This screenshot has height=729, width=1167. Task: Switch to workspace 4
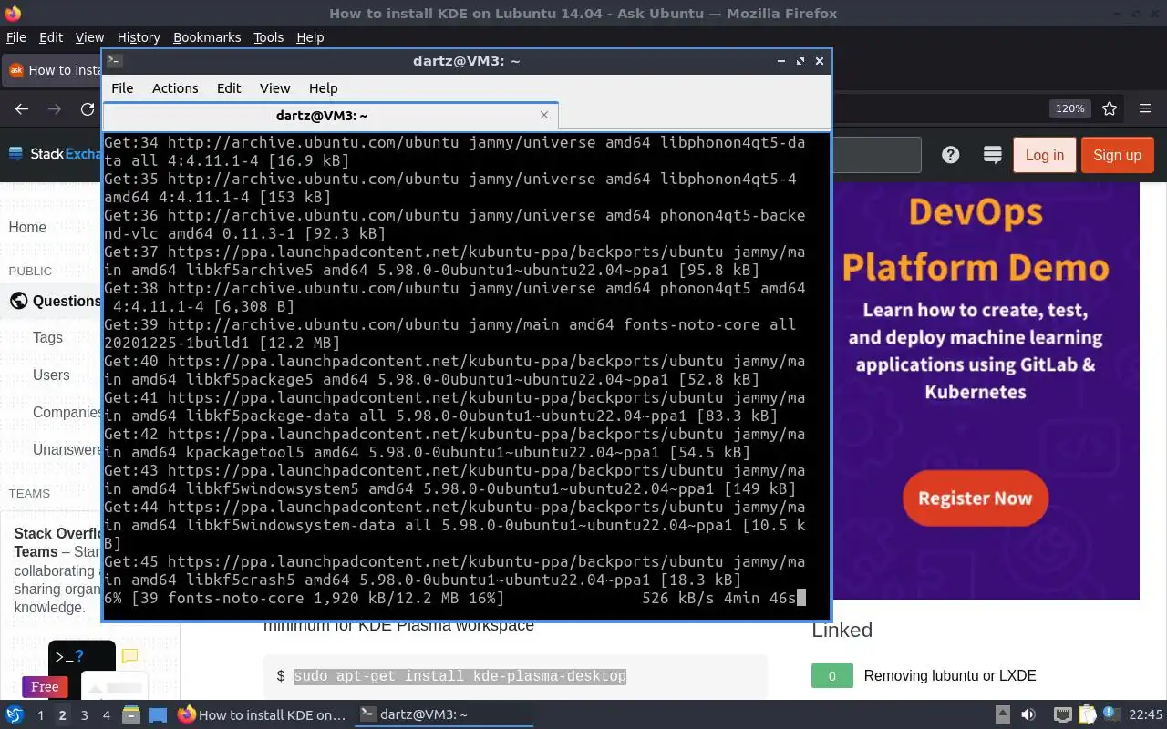[x=106, y=715]
